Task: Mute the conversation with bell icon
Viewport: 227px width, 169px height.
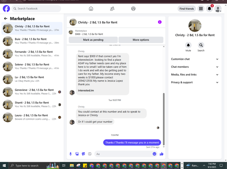Action: pos(188,45)
